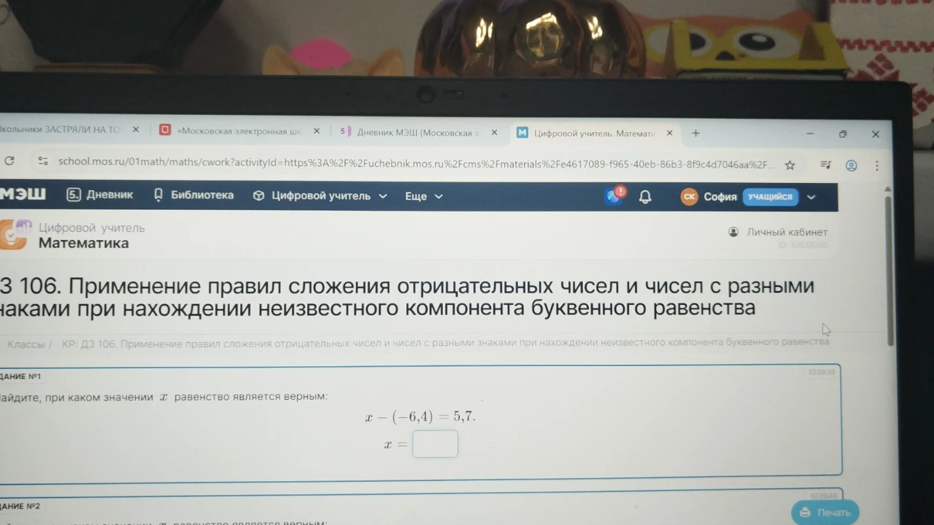Close the Цифровой учитель tab
Screen dimensions: 934x525
click(670, 133)
